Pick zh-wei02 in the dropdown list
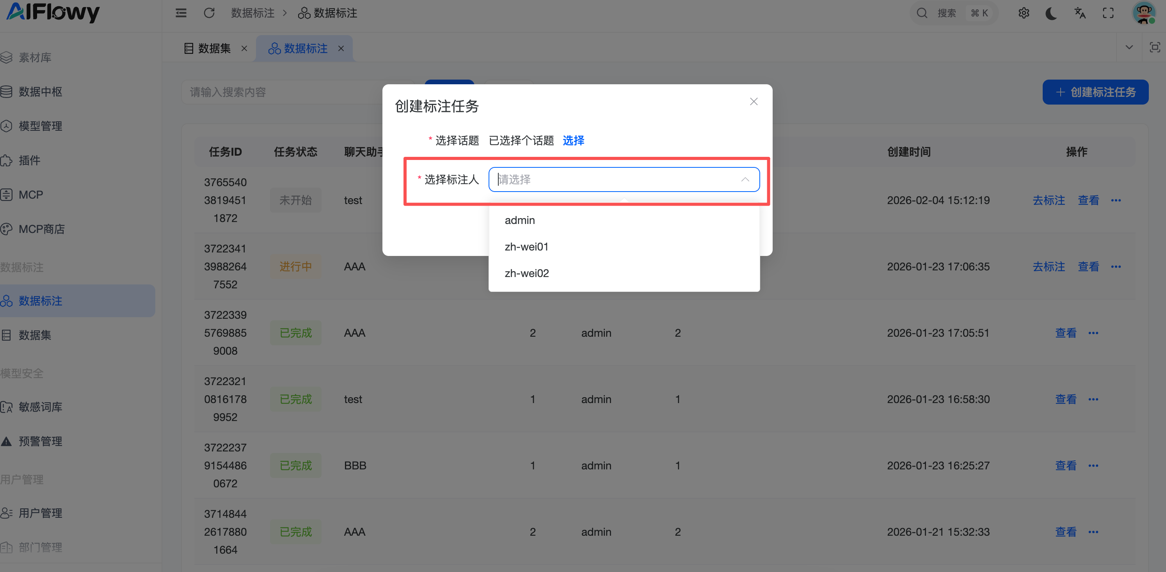 click(x=526, y=274)
